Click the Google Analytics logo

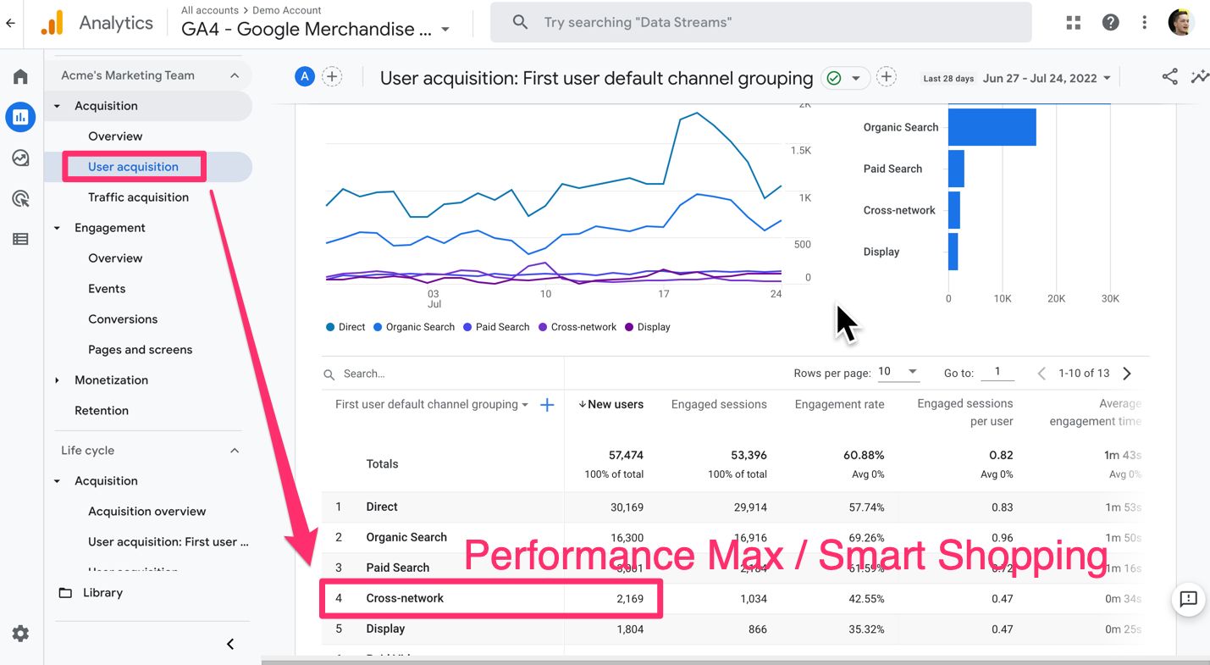coord(52,23)
